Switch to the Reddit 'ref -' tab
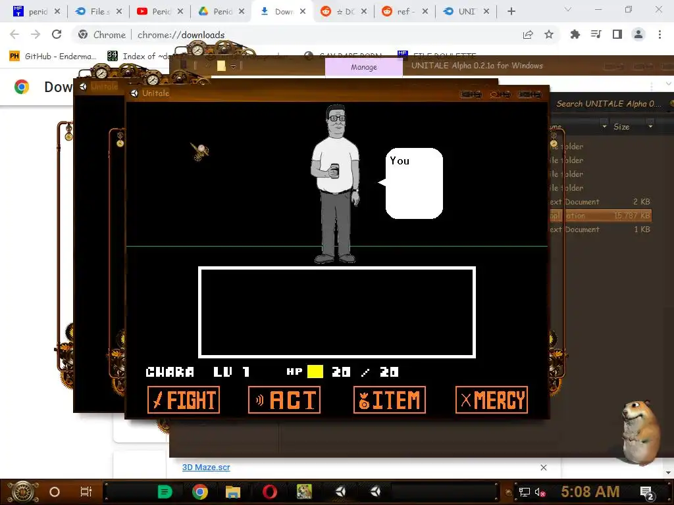Image resolution: width=674 pixels, height=505 pixels. (405, 12)
